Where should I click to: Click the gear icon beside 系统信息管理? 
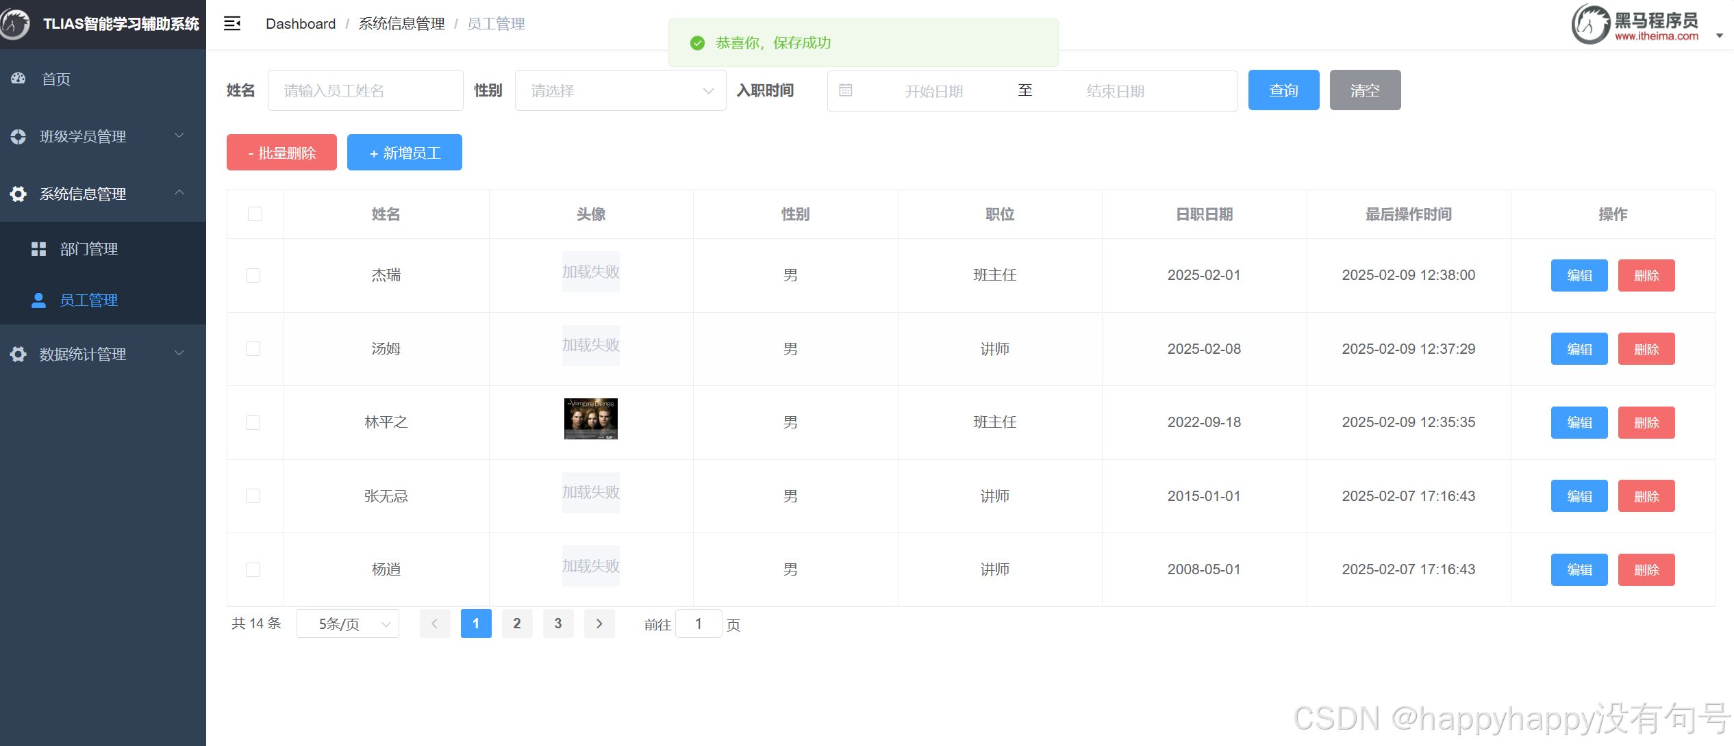click(18, 194)
